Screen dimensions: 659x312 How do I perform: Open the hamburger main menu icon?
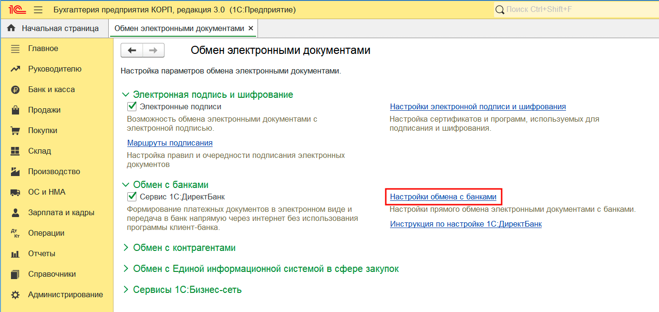tap(39, 10)
